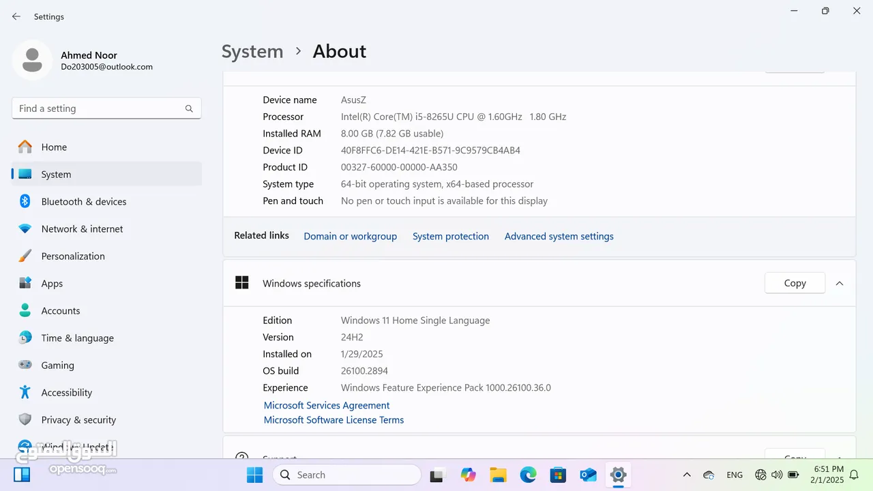The width and height of the screenshot is (873, 491).
Task: Click the Gaming controller icon
Action: (x=25, y=365)
